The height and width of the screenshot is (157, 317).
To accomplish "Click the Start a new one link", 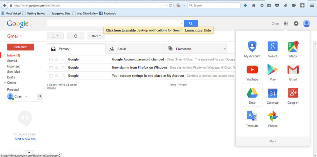I will pyautogui.click(x=25, y=139).
